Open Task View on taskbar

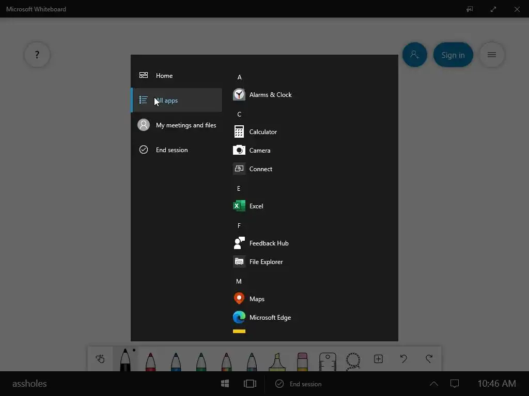click(250, 384)
